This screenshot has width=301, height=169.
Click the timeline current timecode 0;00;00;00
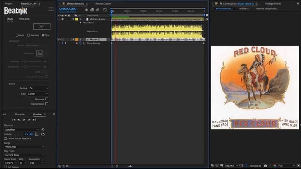[x=68, y=9]
